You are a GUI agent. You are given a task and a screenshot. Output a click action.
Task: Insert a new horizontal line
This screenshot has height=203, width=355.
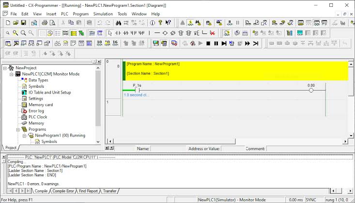coord(157,33)
